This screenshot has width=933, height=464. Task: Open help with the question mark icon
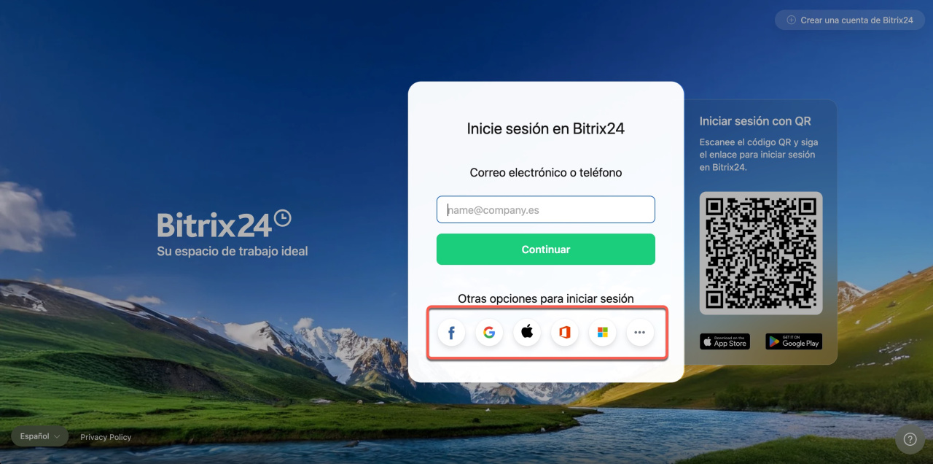coord(910,439)
